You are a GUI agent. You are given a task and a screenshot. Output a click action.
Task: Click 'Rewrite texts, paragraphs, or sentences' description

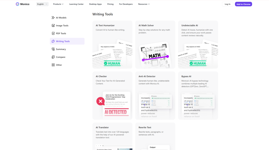[151, 133]
